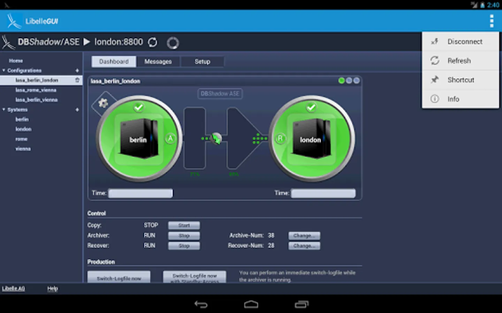
Task: Click the clock showing 2:40
Action: pos(493,5)
